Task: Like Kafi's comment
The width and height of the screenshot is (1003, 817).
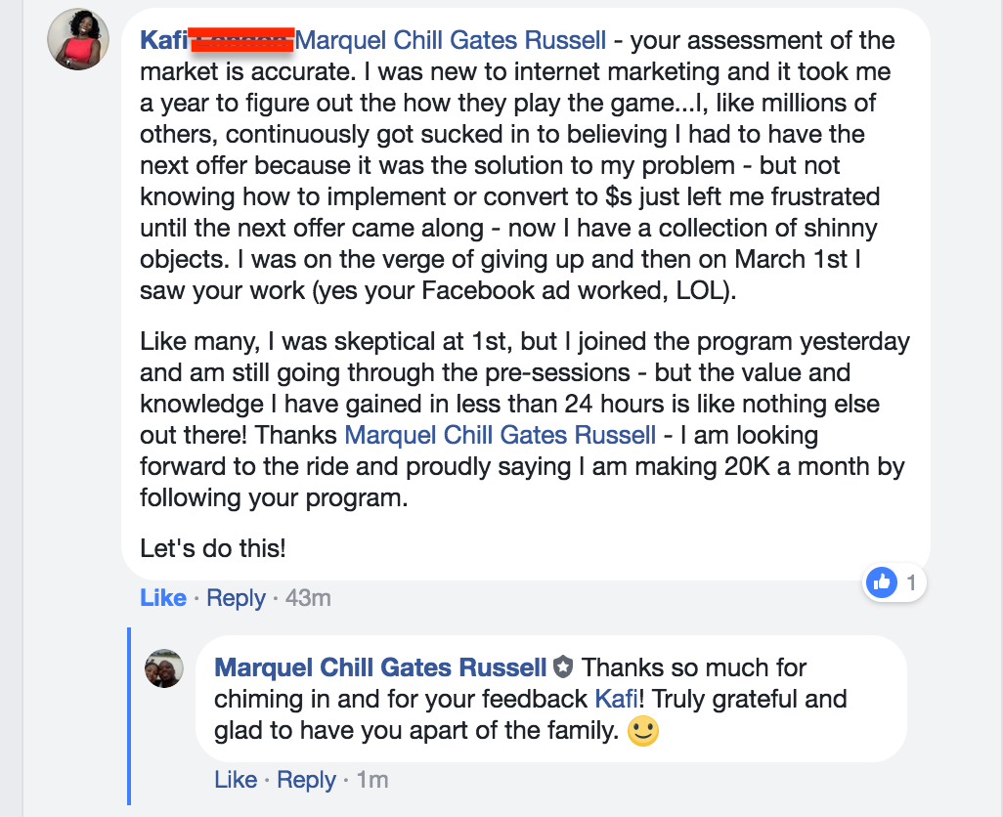Action: tap(163, 598)
